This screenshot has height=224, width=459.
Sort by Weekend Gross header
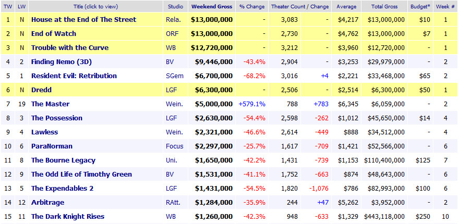tap(212, 6)
